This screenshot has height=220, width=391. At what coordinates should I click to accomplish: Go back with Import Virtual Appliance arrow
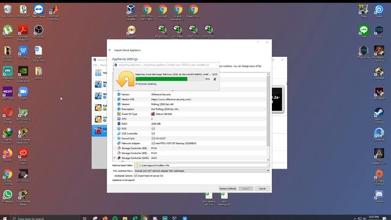110,50
